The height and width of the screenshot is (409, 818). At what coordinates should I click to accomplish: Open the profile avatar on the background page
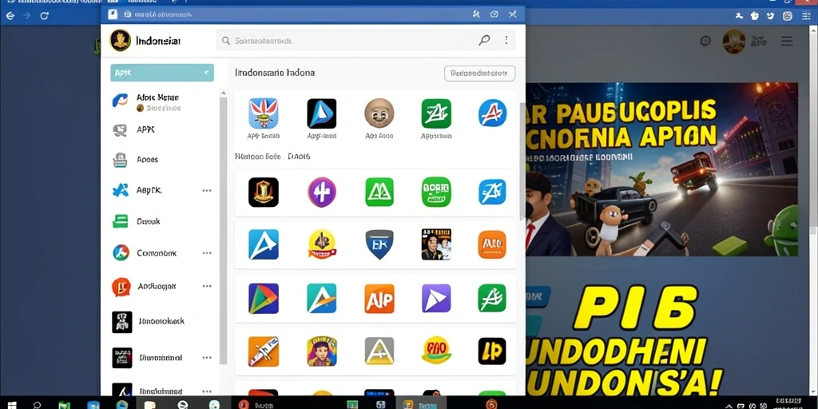coord(734,42)
